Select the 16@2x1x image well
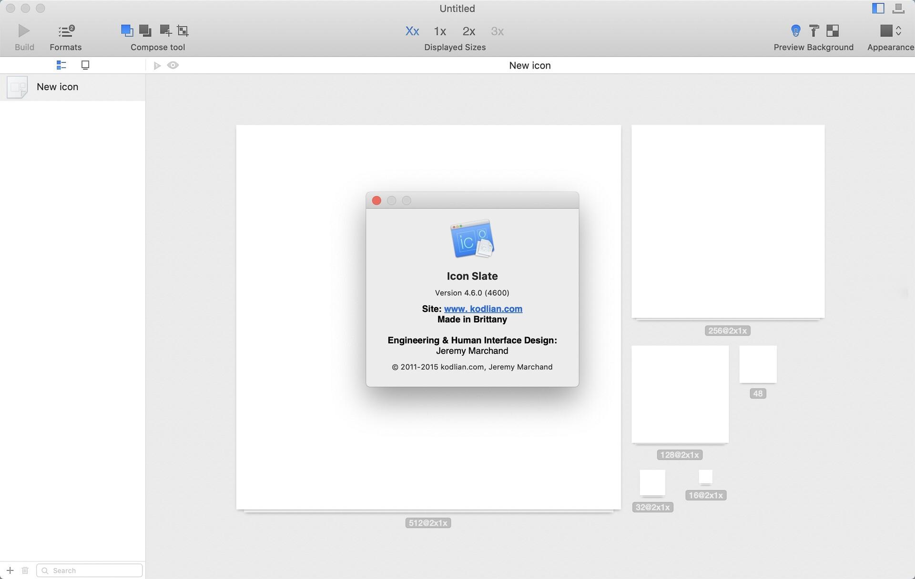915x579 pixels. (706, 477)
